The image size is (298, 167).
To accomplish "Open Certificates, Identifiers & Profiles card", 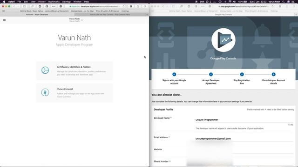I will 74,71.
